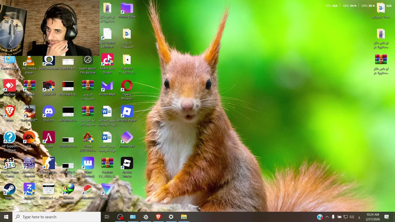Open the clock showing 10:24 AM
The width and height of the screenshot is (395, 222).
(373, 217)
